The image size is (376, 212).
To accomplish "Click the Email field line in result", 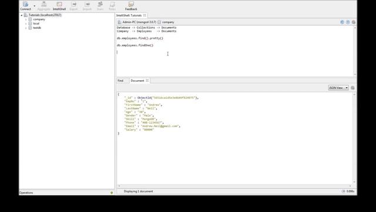I will pyautogui.click(x=152, y=126).
